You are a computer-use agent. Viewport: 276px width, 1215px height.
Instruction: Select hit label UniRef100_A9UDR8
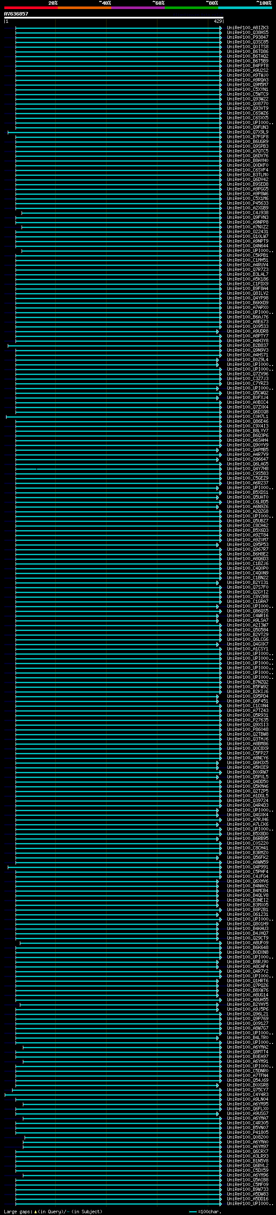248,331
